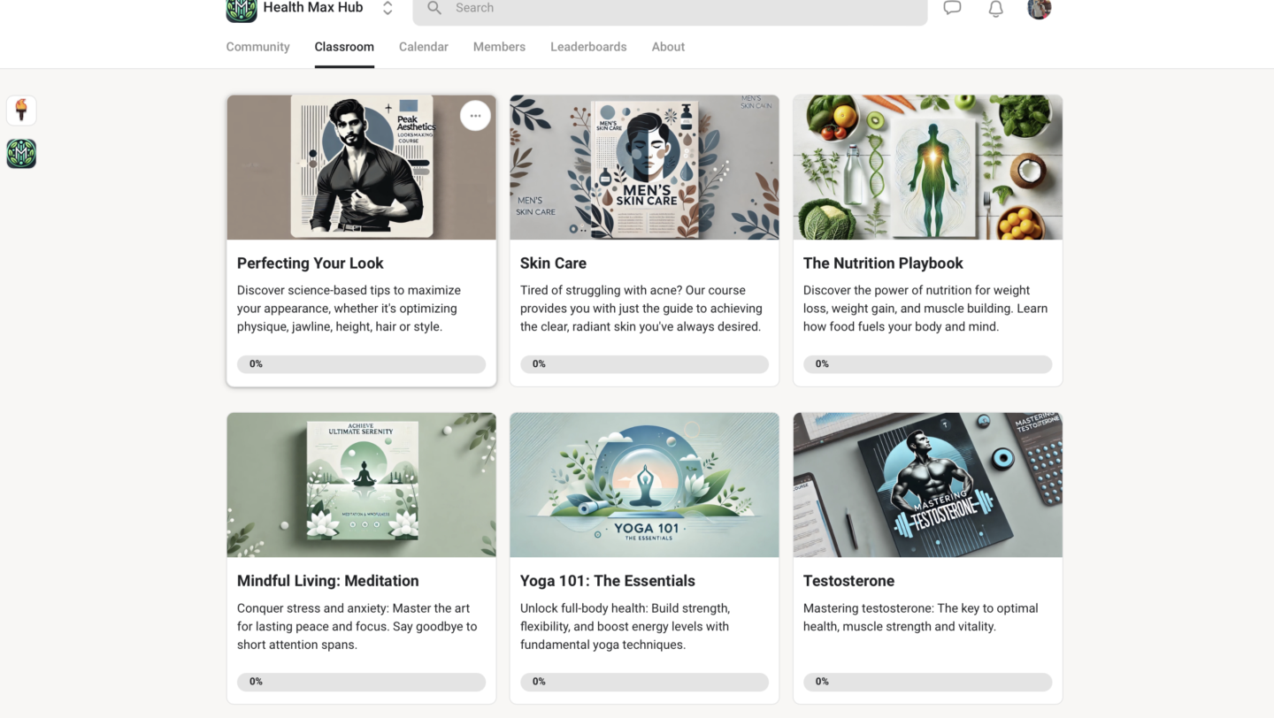
Task: Open The Nutrition Playbook title link
Action: (883, 264)
